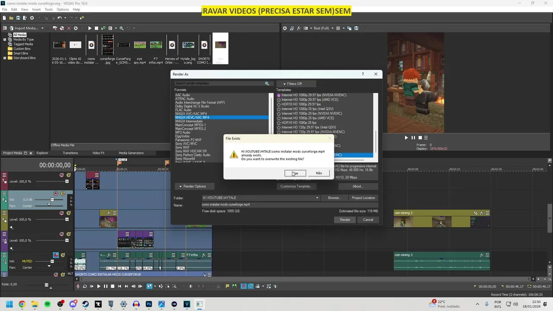Open media properties gear in Project Media
553x311 pixels.
point(76,28)
